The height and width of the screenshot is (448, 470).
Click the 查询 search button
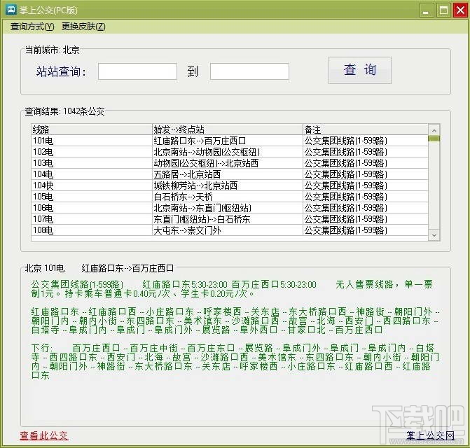coord(360,70)
